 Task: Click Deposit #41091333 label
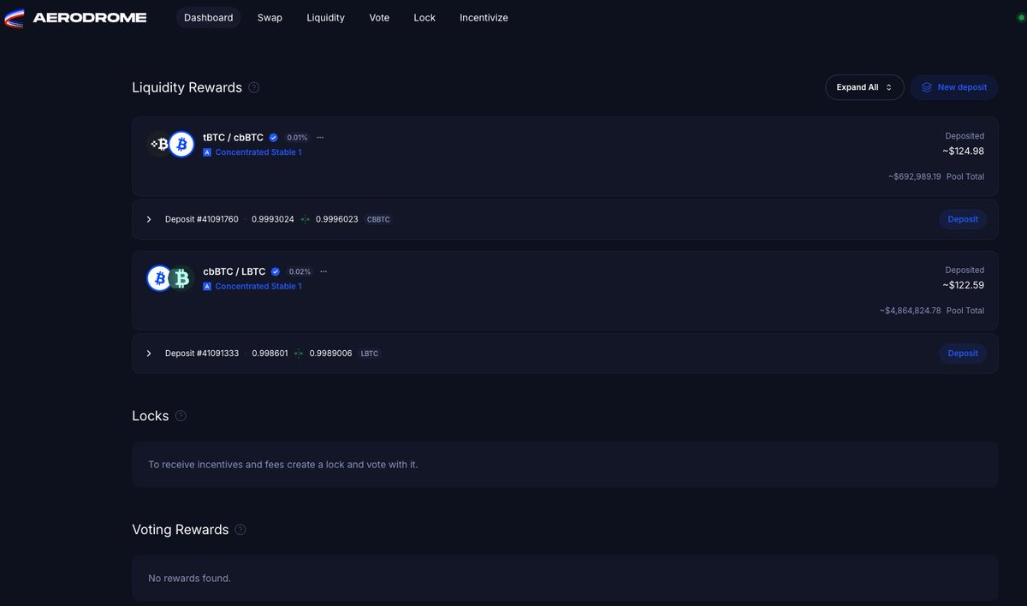coord(202,353)
